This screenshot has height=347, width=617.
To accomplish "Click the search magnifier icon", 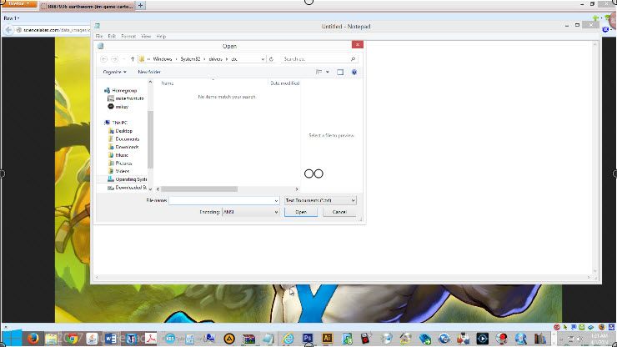I will (353, 59).
